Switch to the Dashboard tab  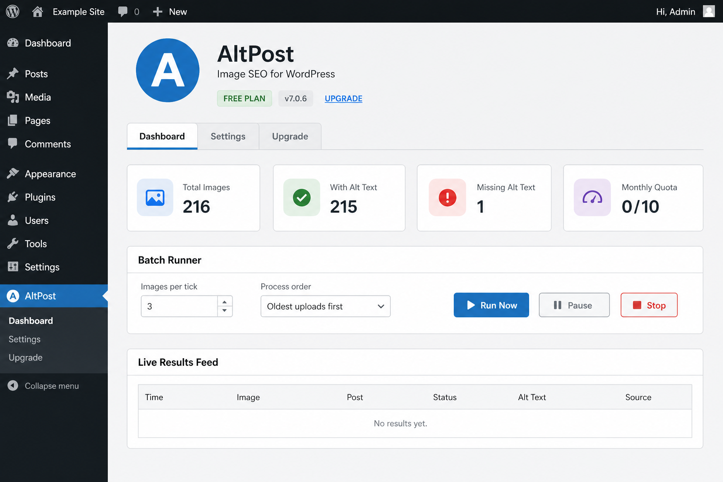(162, 137)
